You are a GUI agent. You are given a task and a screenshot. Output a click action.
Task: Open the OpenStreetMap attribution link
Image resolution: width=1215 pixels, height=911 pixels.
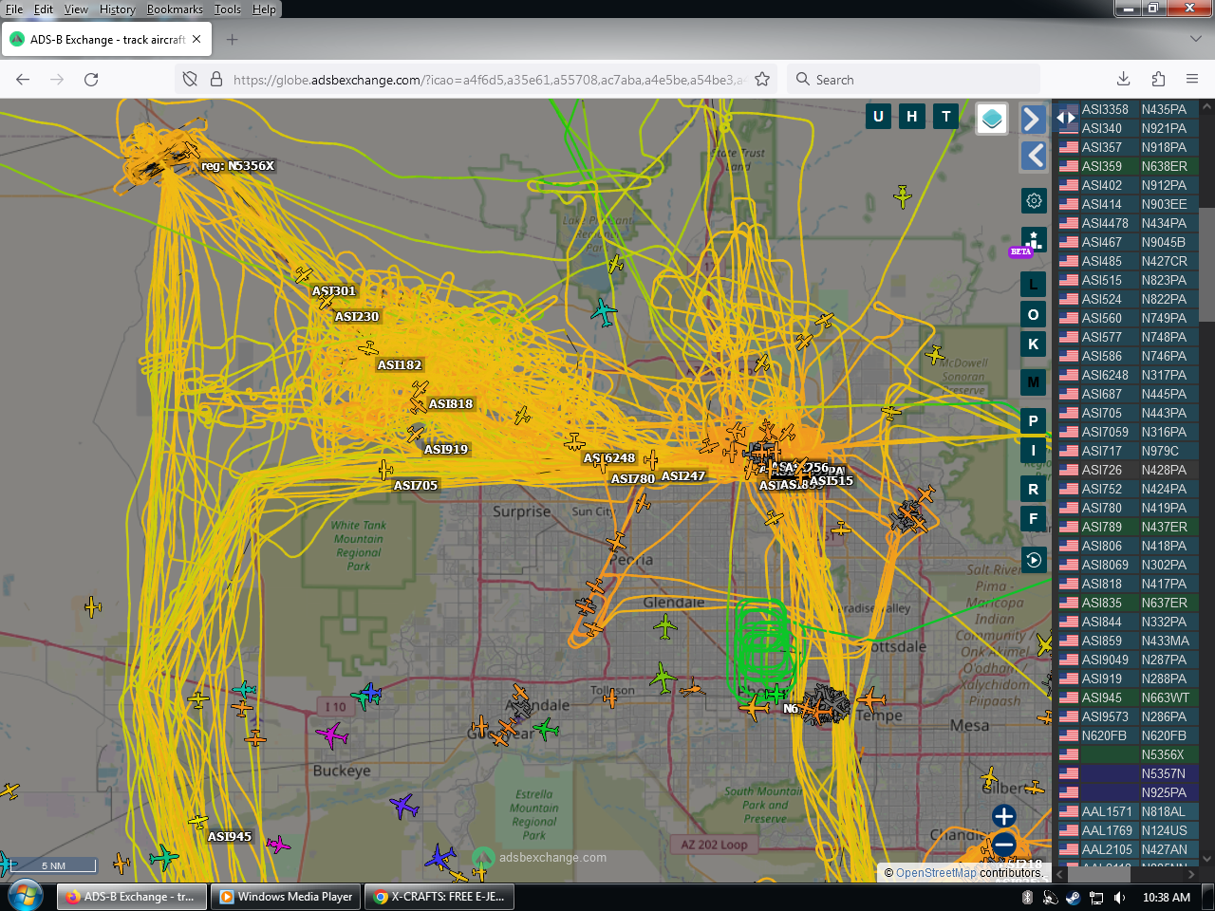point(936,873)
